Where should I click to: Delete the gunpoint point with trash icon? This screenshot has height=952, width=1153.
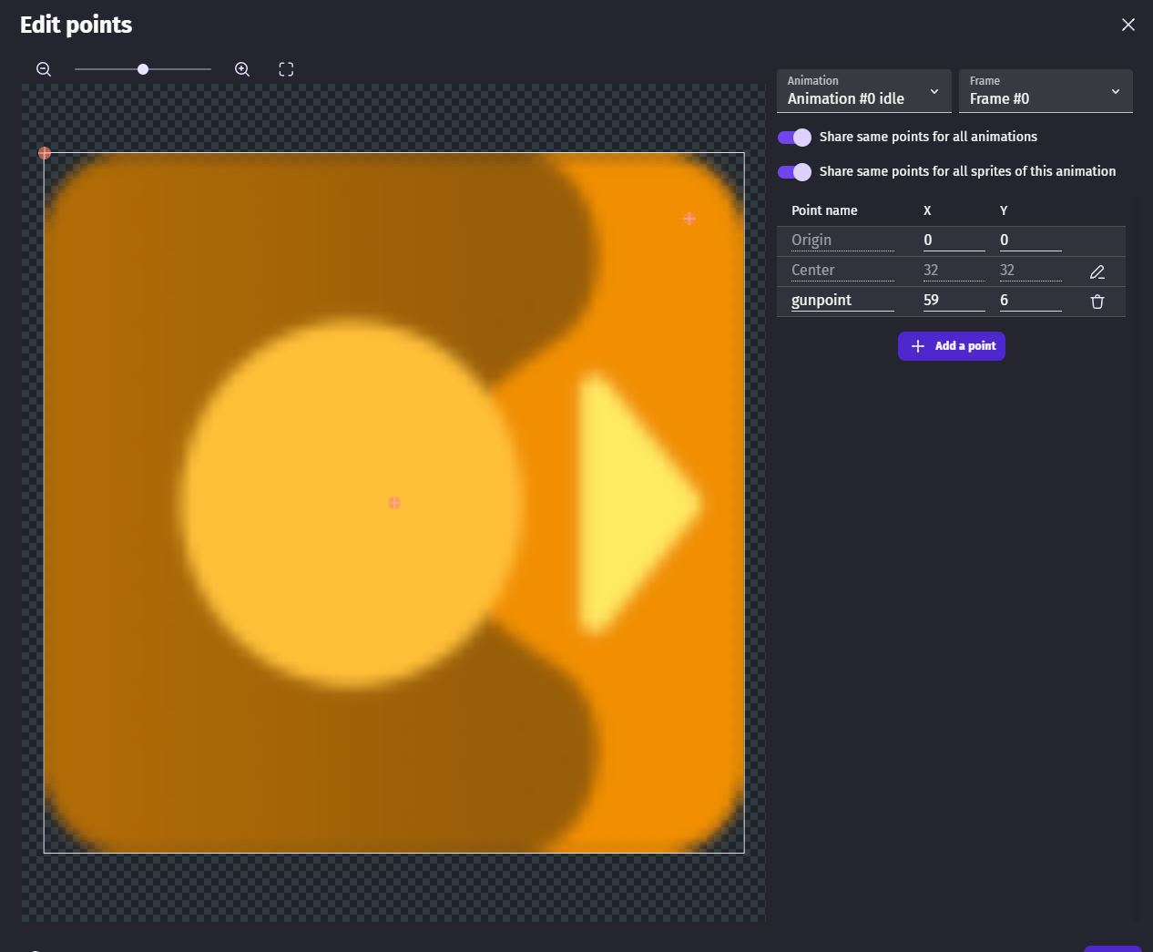pos(1097,302)
